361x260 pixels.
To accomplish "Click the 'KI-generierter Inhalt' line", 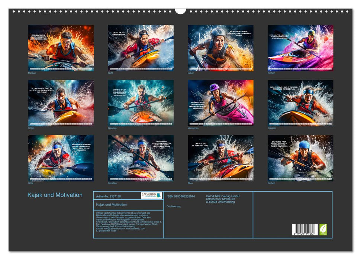I will (x=106, y=231).
